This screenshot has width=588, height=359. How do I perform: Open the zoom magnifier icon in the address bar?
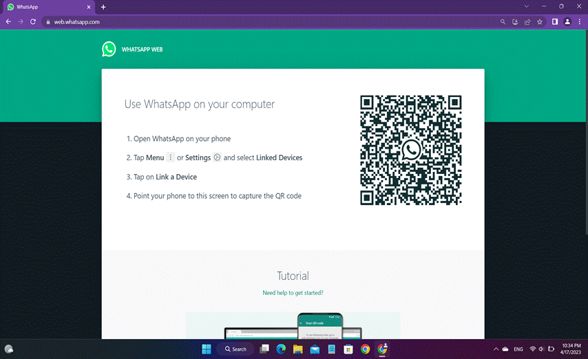[x=503, y=22]
